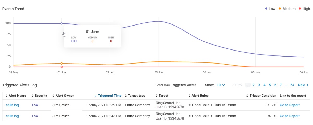Sort by Target column arrows
313x125 pixels.
(x=157, y=96)
